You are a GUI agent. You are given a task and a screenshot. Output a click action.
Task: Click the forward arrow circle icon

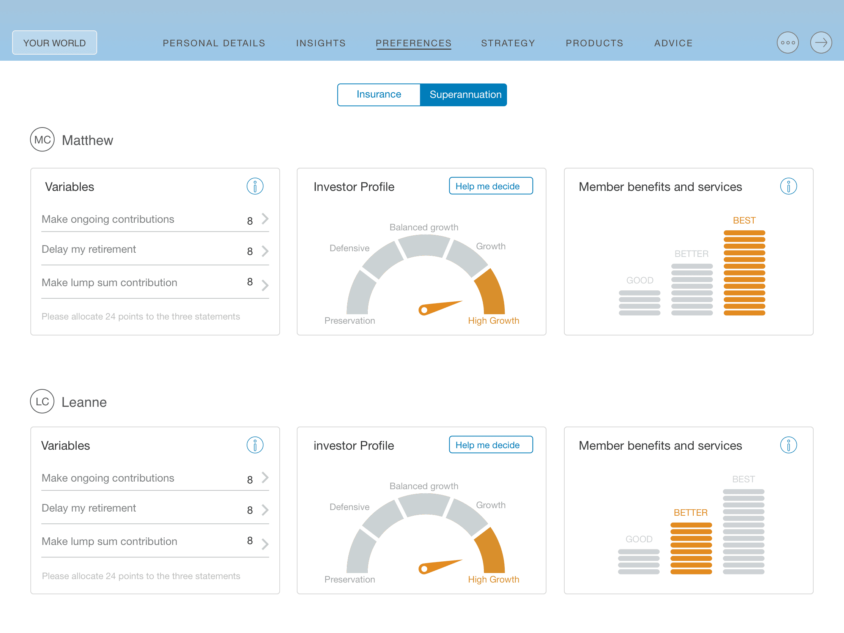(x=821, y=43)
